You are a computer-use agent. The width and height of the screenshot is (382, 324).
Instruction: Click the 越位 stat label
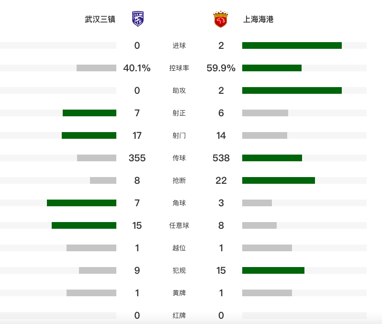pyautogui.click(x=179, y=248)
